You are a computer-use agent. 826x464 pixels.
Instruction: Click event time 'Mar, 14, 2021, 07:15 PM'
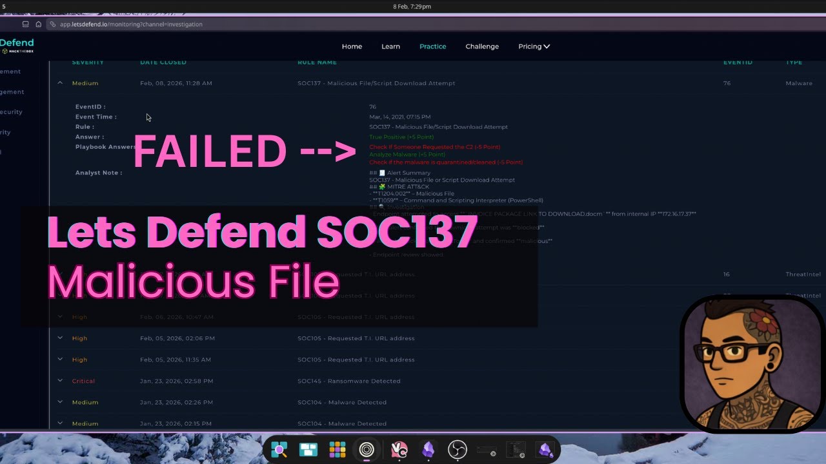click(400, 117)
